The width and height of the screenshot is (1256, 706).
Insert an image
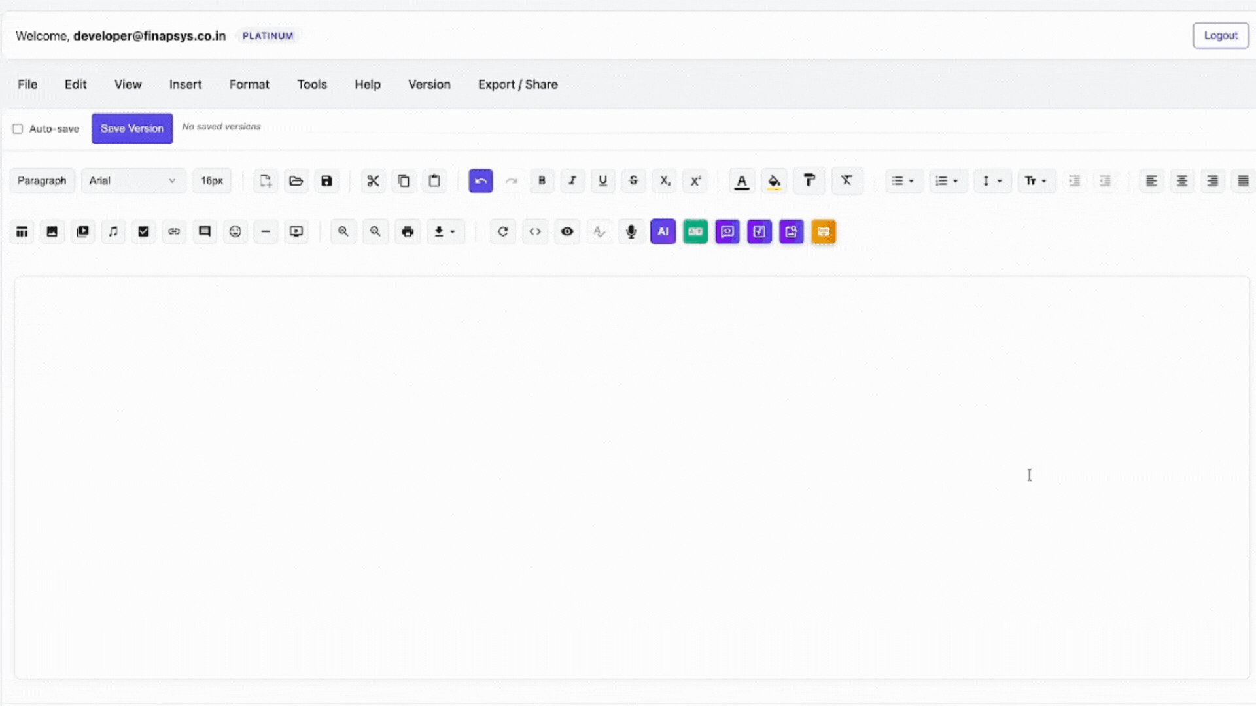pyautogui.click(x=52, y=231)
